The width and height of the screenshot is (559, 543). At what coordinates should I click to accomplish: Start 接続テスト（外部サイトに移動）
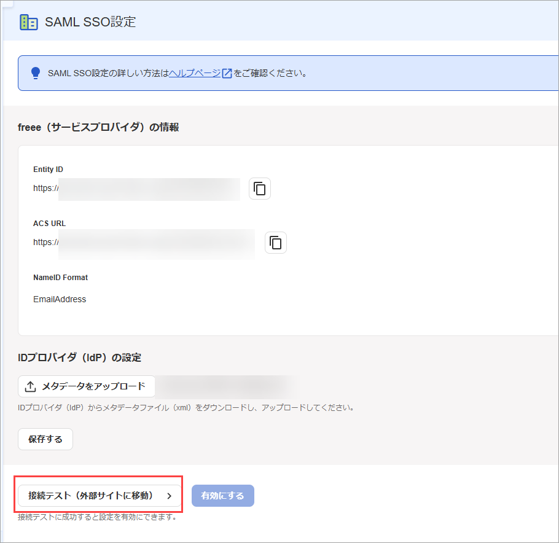coord(100,496)
